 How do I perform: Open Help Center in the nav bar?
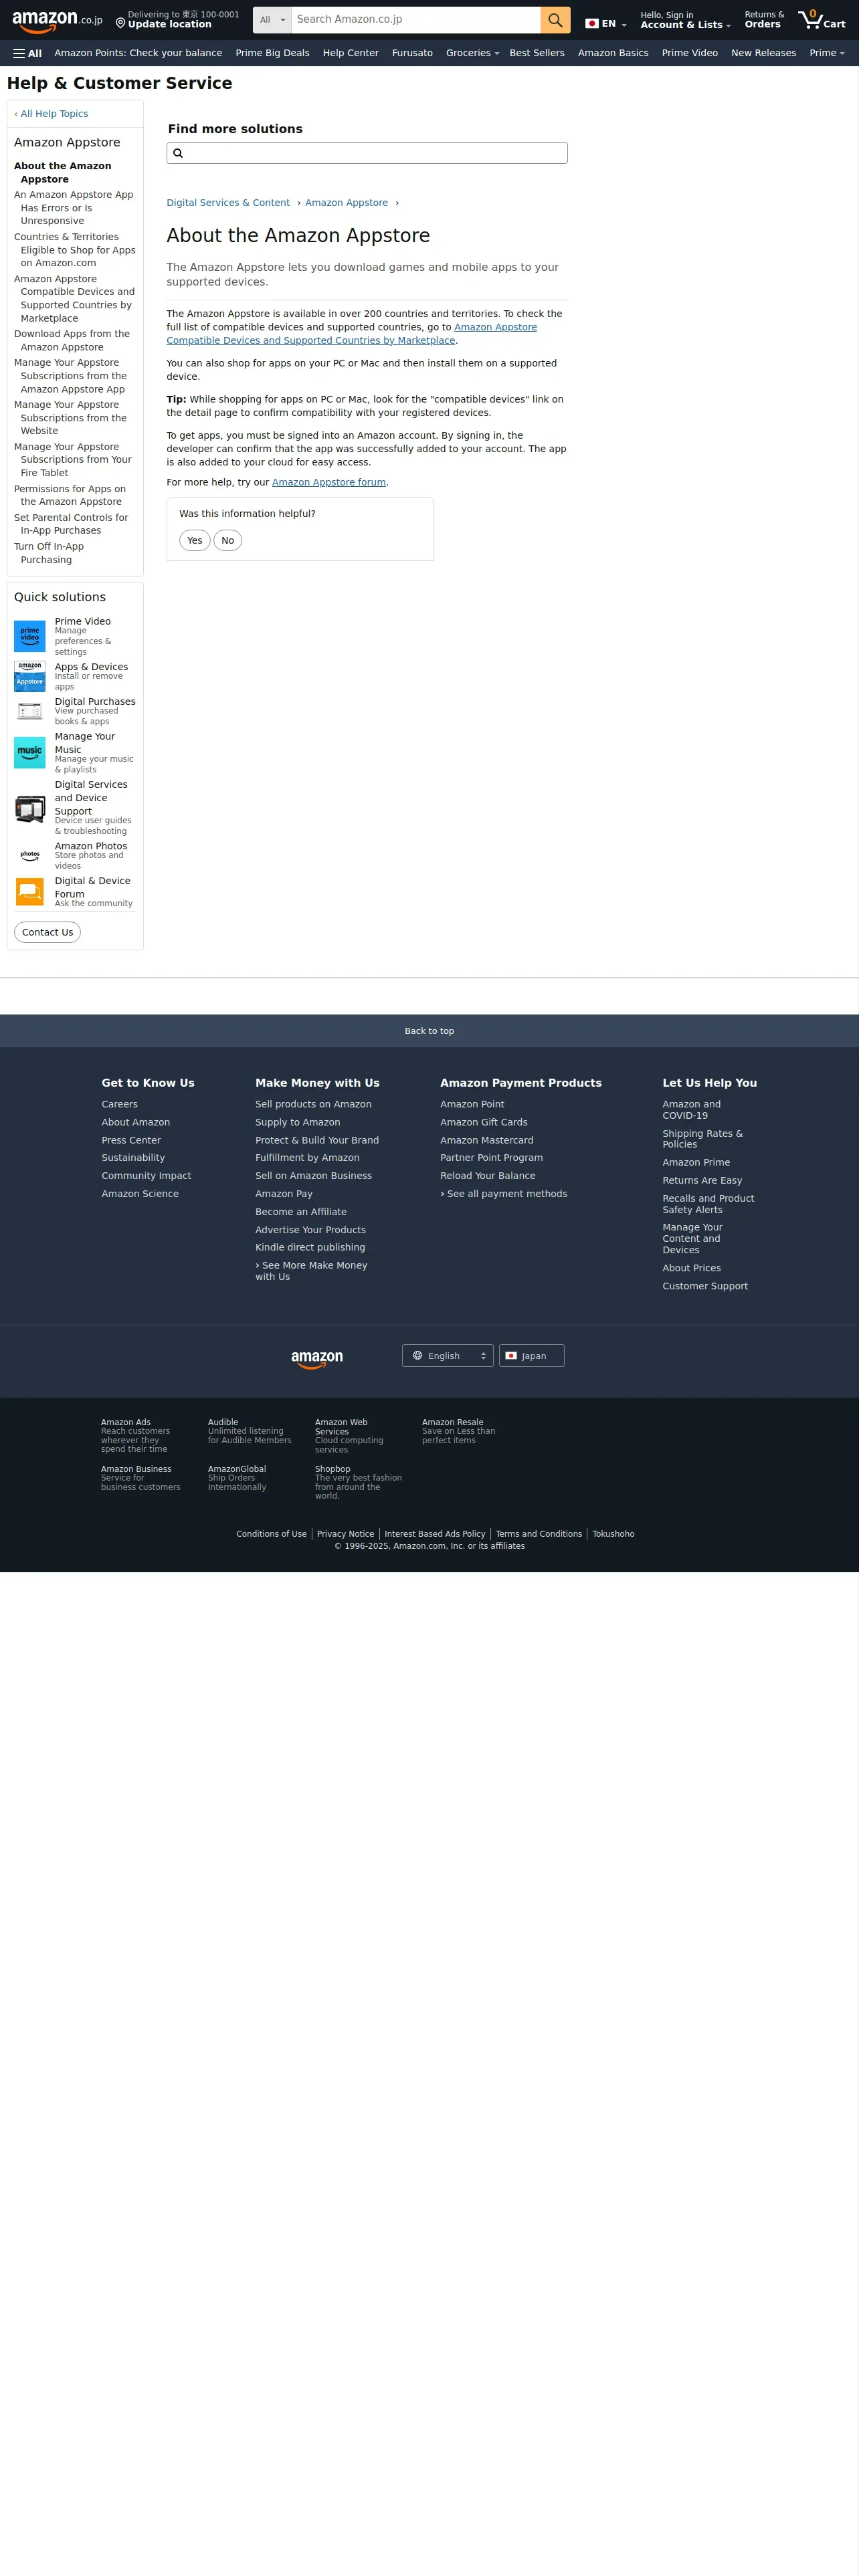point(351,53)
